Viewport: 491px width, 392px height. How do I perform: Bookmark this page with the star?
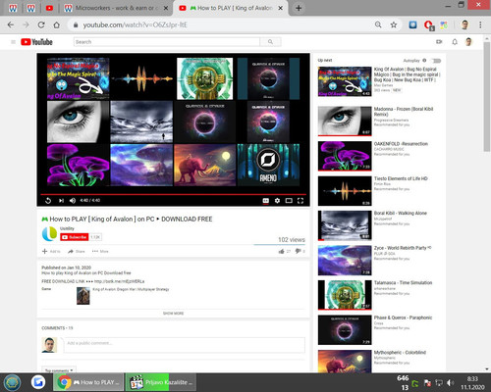pyautogui.click(x=394, y=24)
